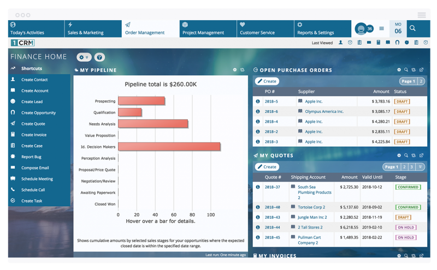Expand the My Quotes page list chevron
The width and height of the screenshot is (437, 270).
(x=420, y=167)
